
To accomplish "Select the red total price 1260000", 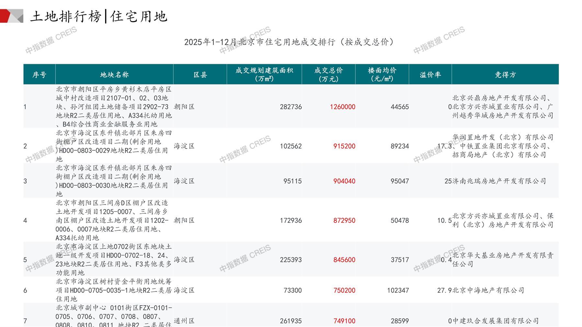I will [342, 107].
